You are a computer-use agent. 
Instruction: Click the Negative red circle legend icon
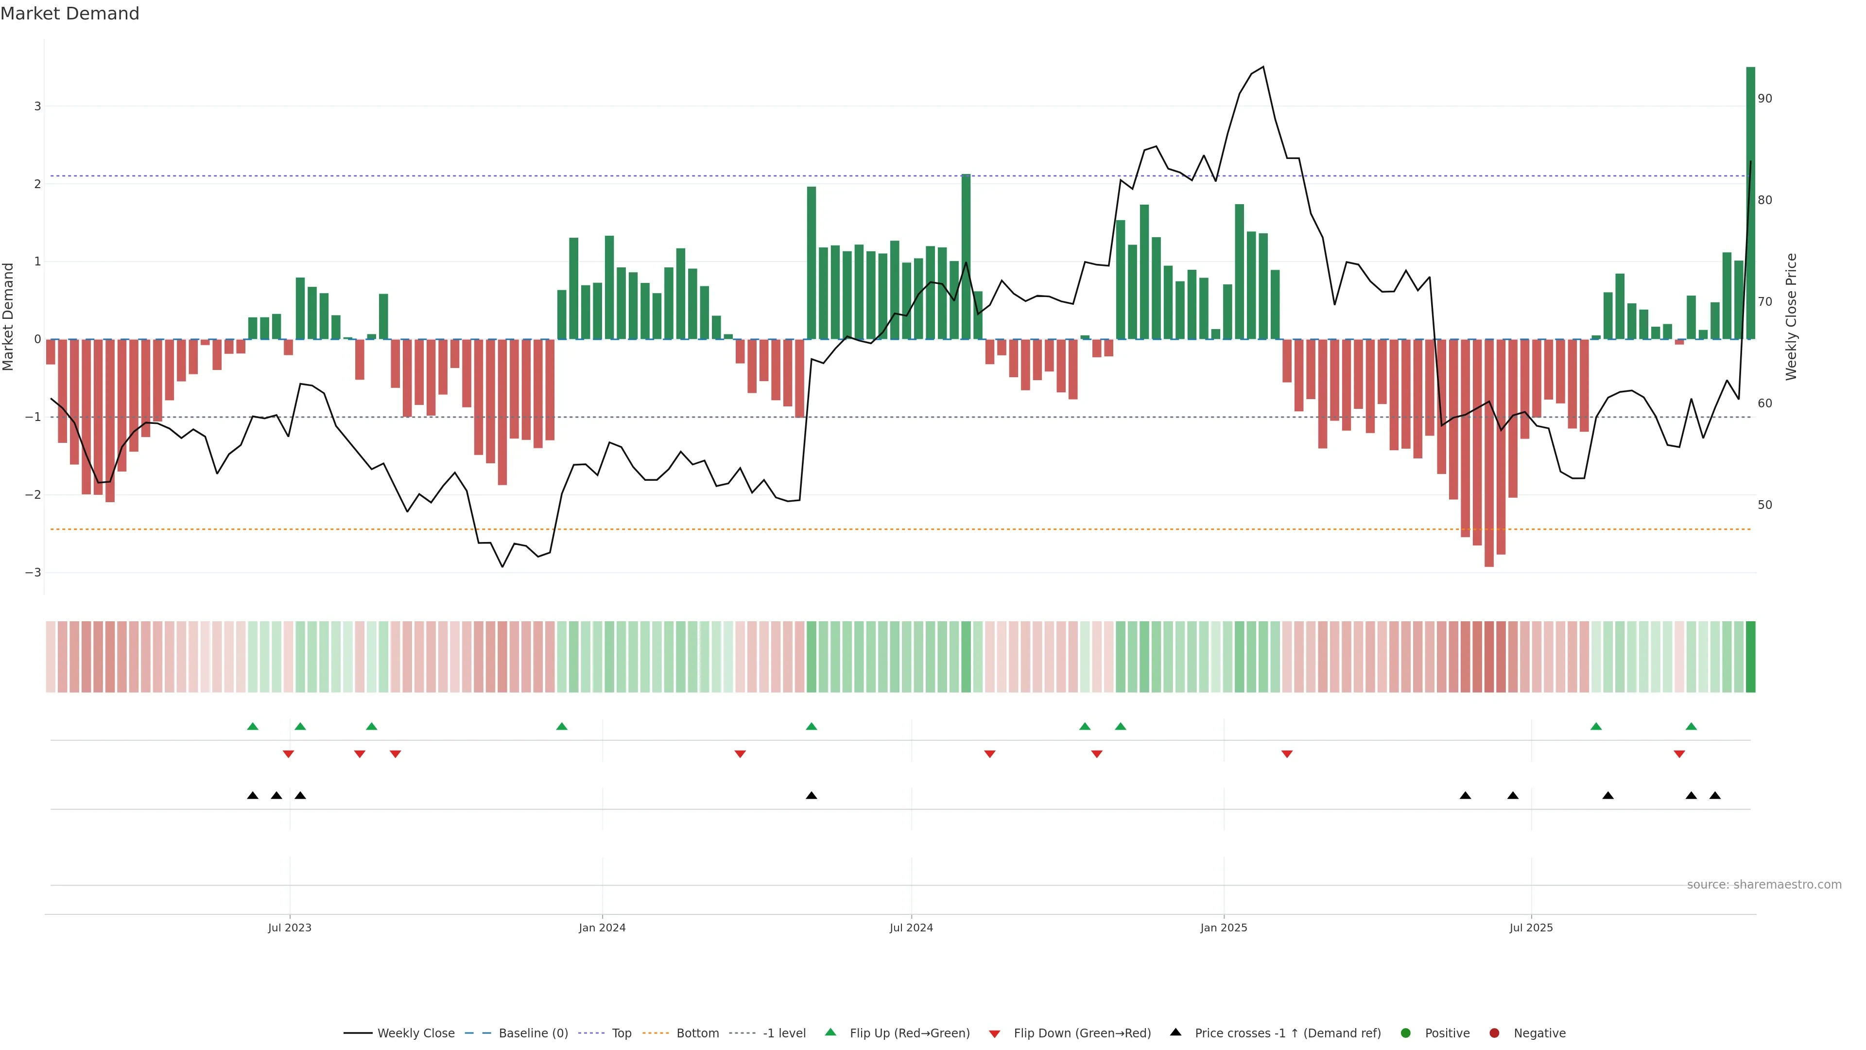coord(1494,1033)
